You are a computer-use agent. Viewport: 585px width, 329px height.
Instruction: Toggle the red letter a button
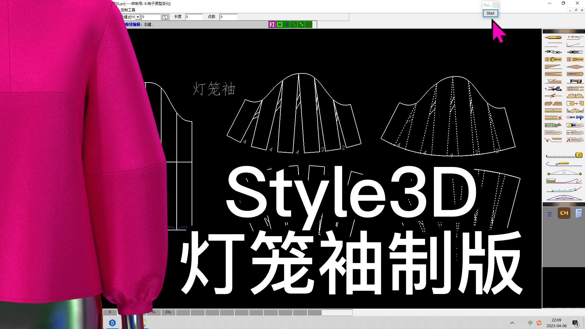(x=309, y=24)
